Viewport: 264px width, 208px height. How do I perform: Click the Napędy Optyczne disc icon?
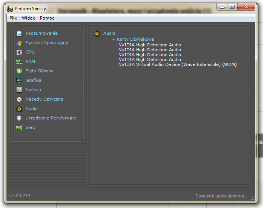click(x=19, y=99)
